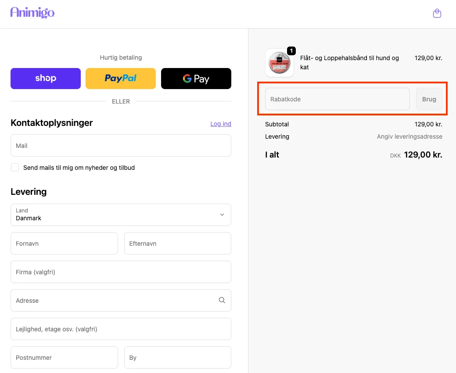Pay with Shop Pay button
The height and width of the screenshot is (373, 456).
coord(46,79)
